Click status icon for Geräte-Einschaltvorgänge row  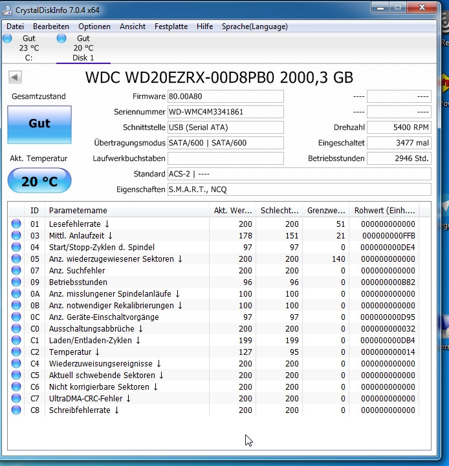[16, 317]
